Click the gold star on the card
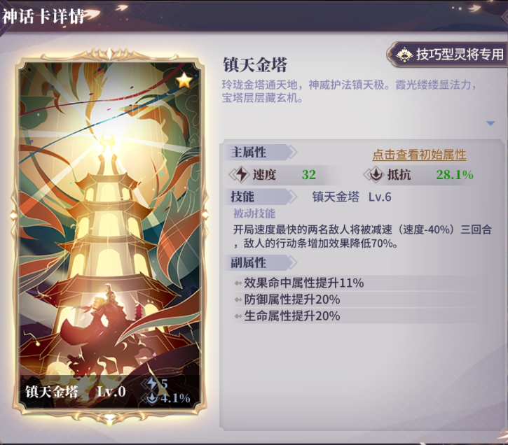This screenshot has height=445, width=508. click(184, 80)
